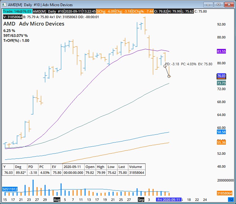Click the Aug month marker on time axis

click(57, 200)
